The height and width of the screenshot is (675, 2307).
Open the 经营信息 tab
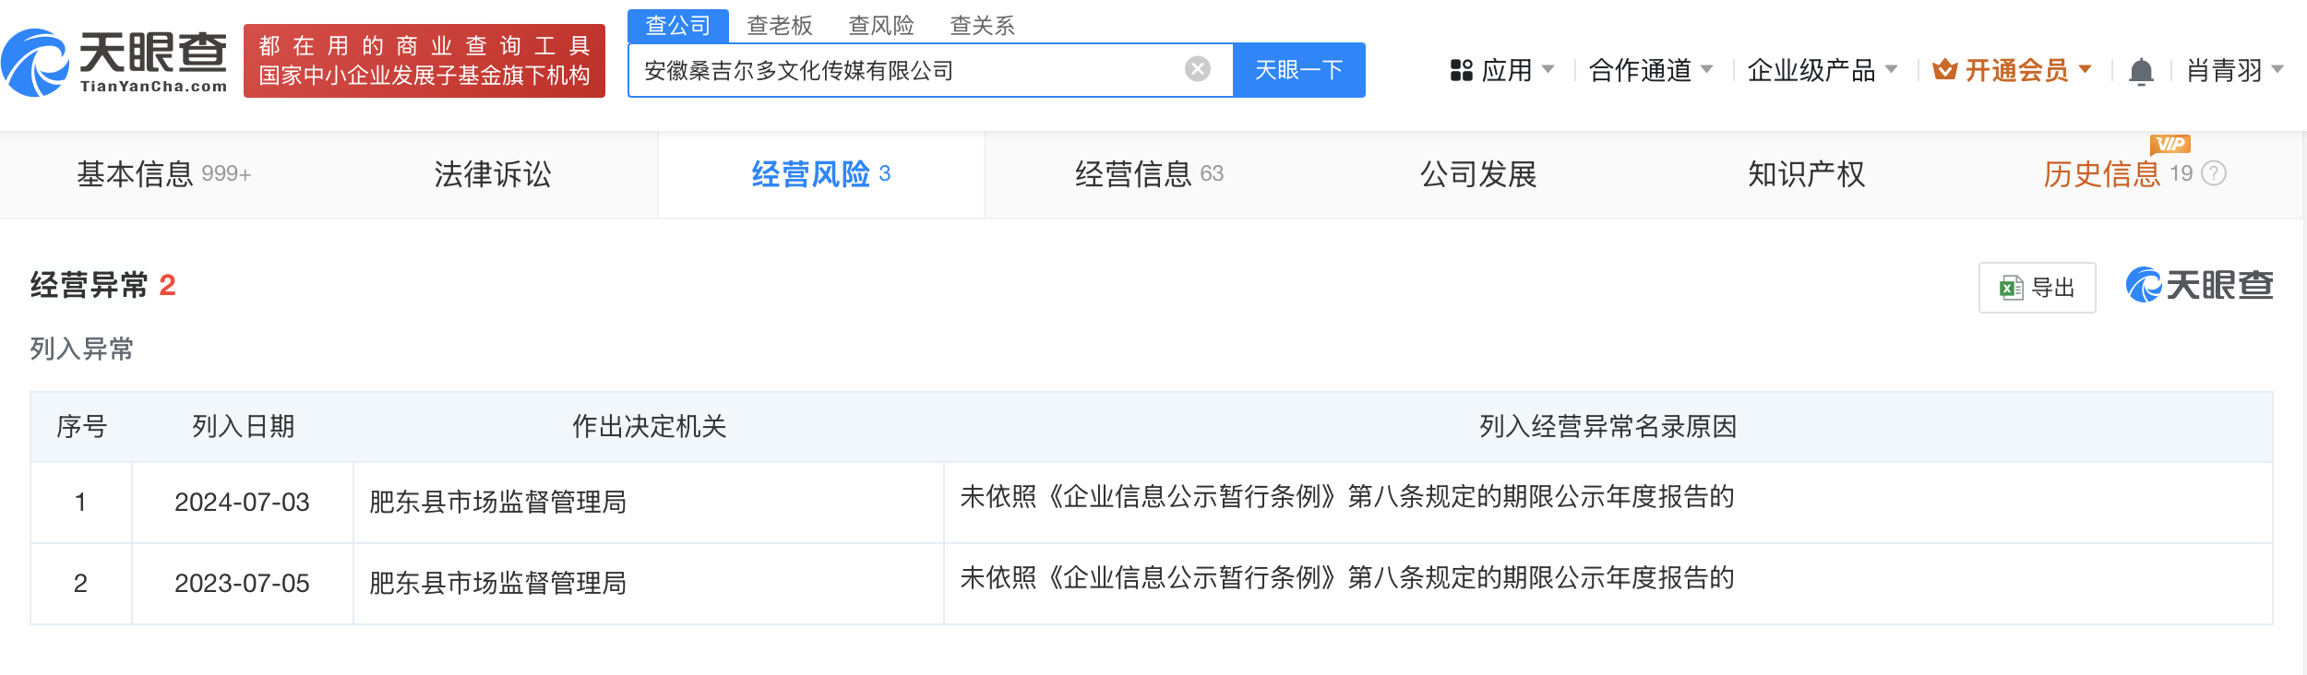[1150, 174]
